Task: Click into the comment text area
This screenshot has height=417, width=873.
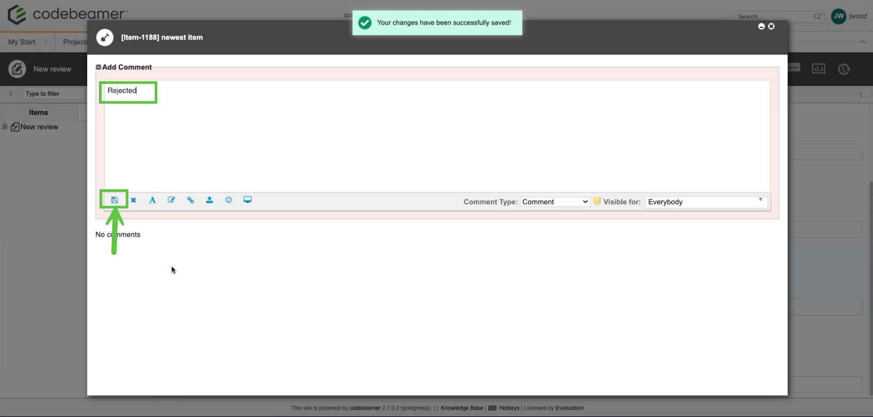Action: 436,139
